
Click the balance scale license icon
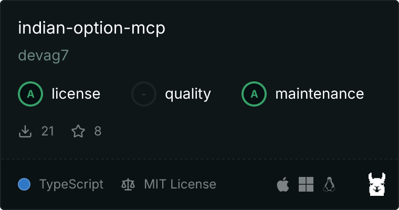128,184
